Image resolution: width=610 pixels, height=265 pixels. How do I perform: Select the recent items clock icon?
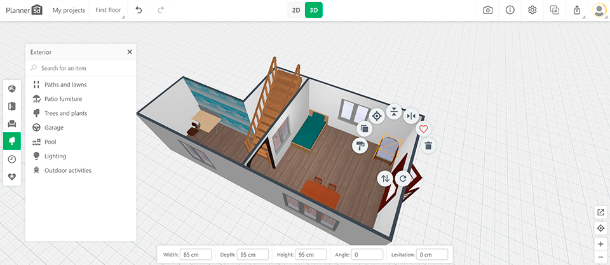click(12, 159)
